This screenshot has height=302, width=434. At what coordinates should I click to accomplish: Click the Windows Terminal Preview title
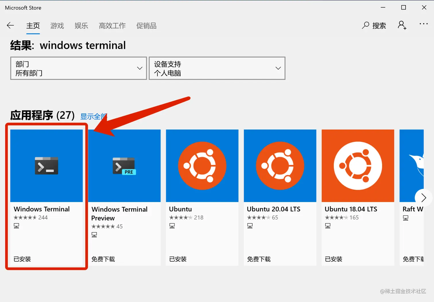[119, 214]
